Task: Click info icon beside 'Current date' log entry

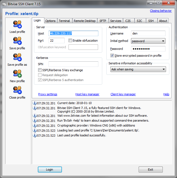Action: click(35, 103)
